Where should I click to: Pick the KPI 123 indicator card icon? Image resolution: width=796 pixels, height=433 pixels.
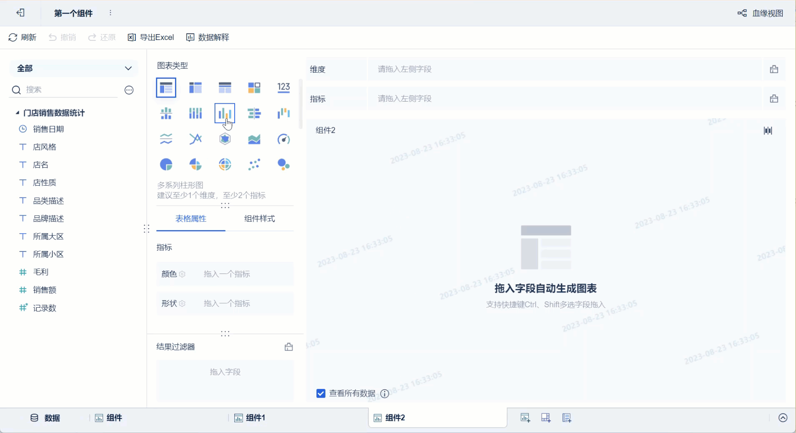[x=283, y=87]
